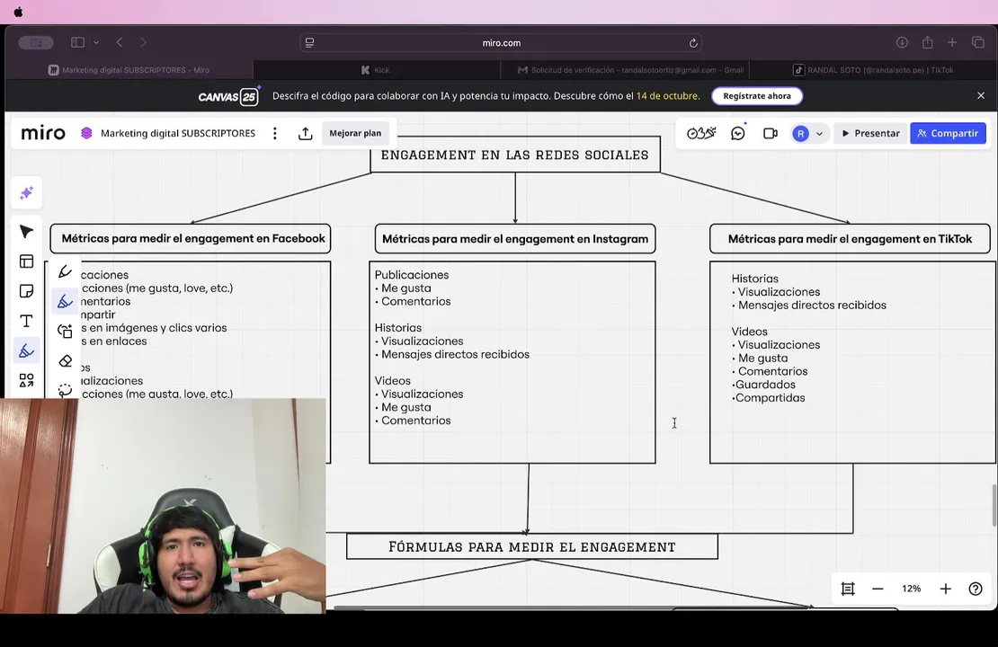Dismiss the Canvas 25 banner
The image size is (998, 647).
pyautogui.click(x=981, y=95)
